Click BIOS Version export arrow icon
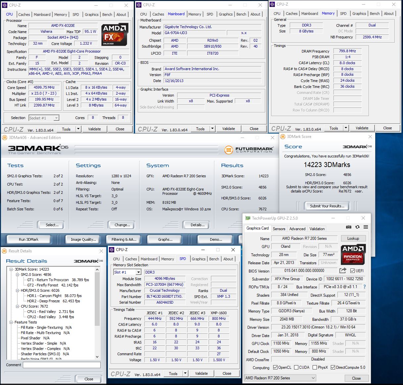The image size is (403, 385). [343, 271]
